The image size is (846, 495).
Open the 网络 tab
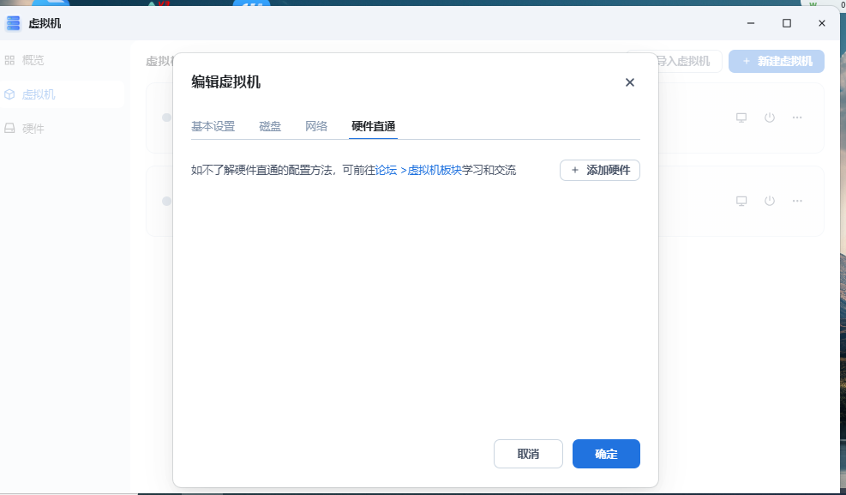(x=316, y=126)
